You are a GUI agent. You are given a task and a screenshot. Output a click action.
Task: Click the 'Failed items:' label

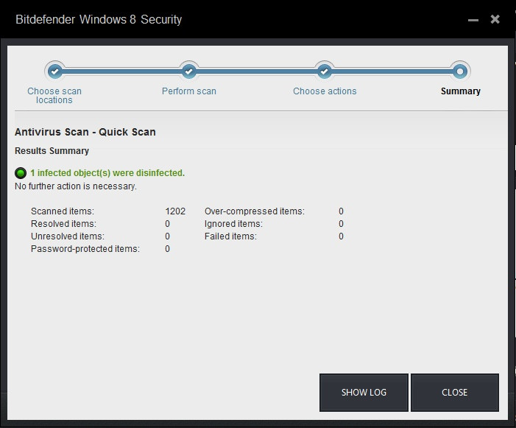point(230,236)
